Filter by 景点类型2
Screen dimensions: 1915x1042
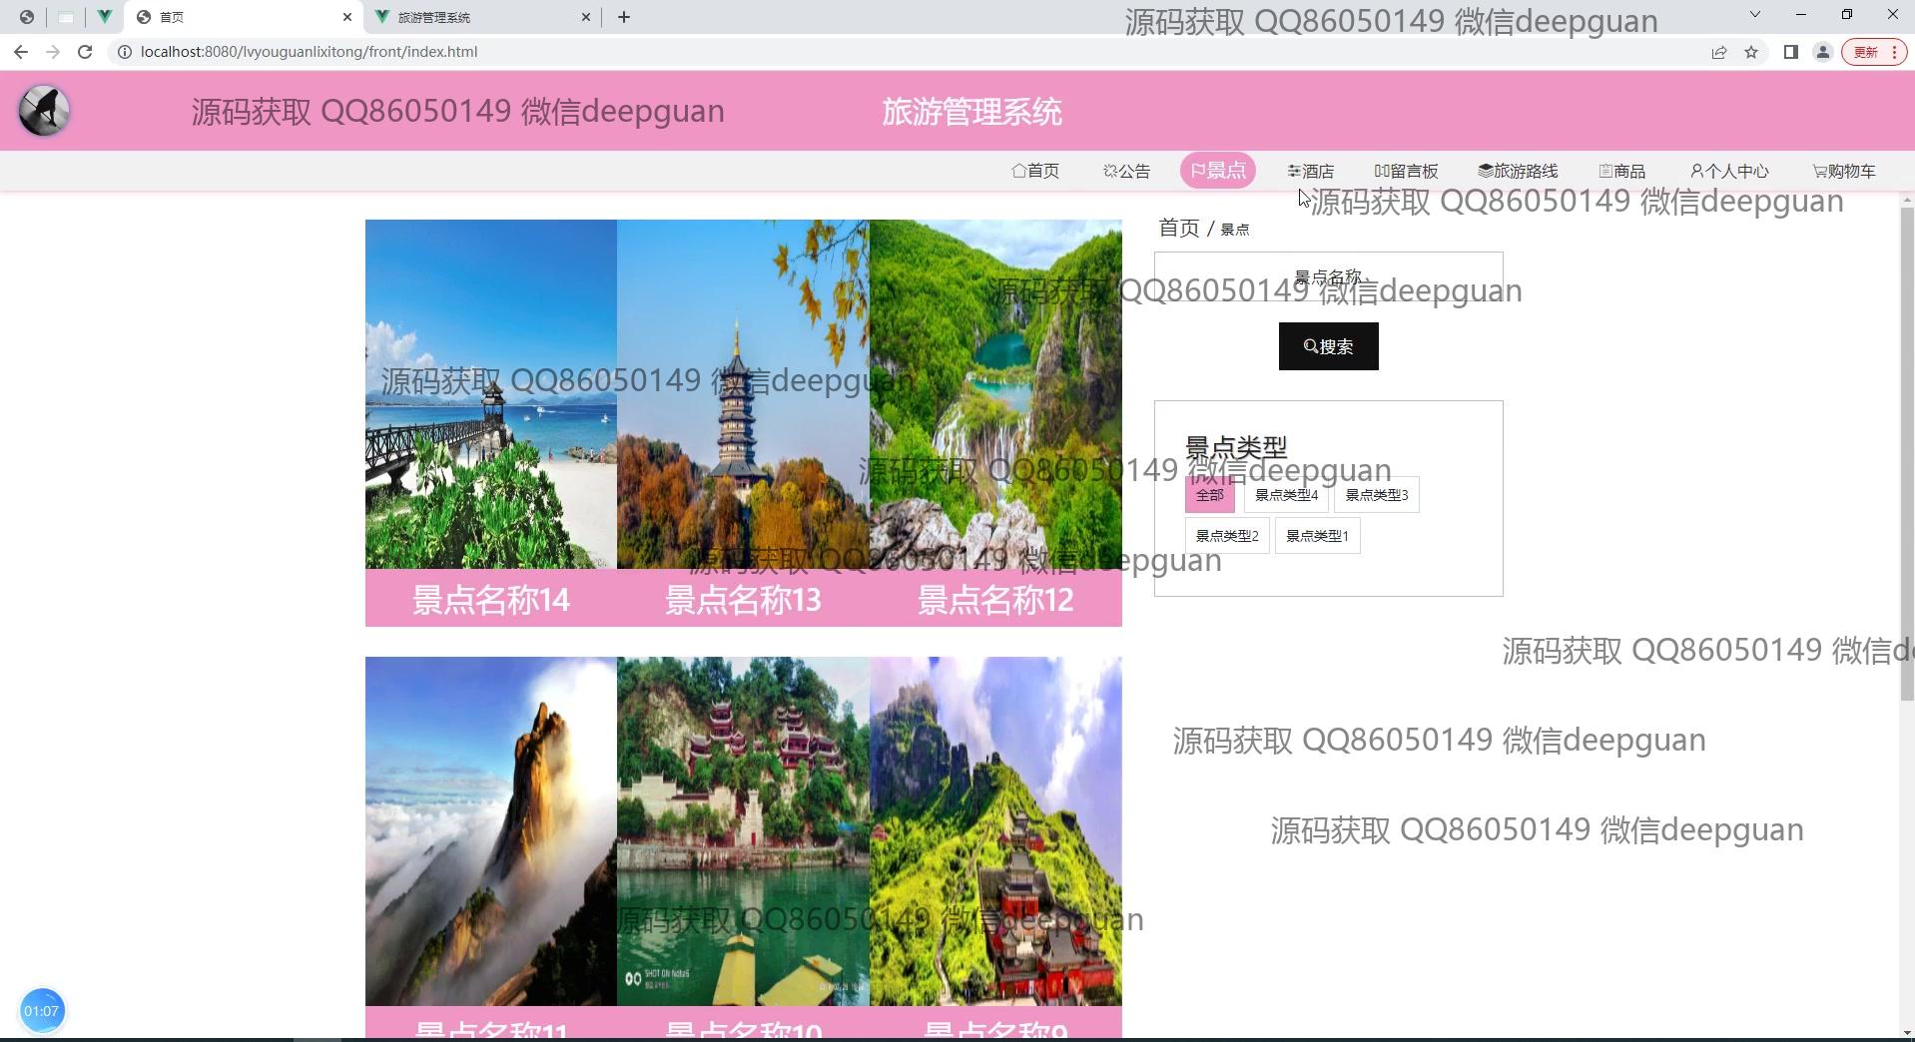click(1227, 536)
